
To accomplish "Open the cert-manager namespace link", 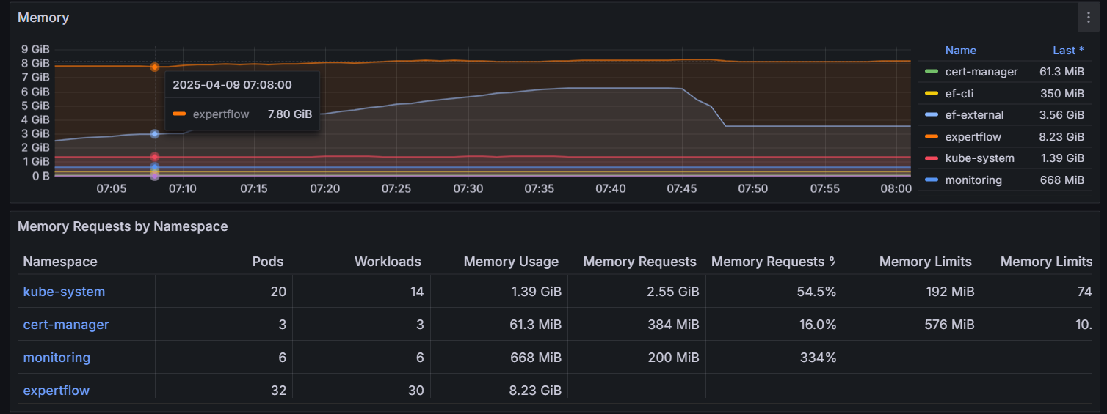I will pyautogui.click(x=66, y=325).
